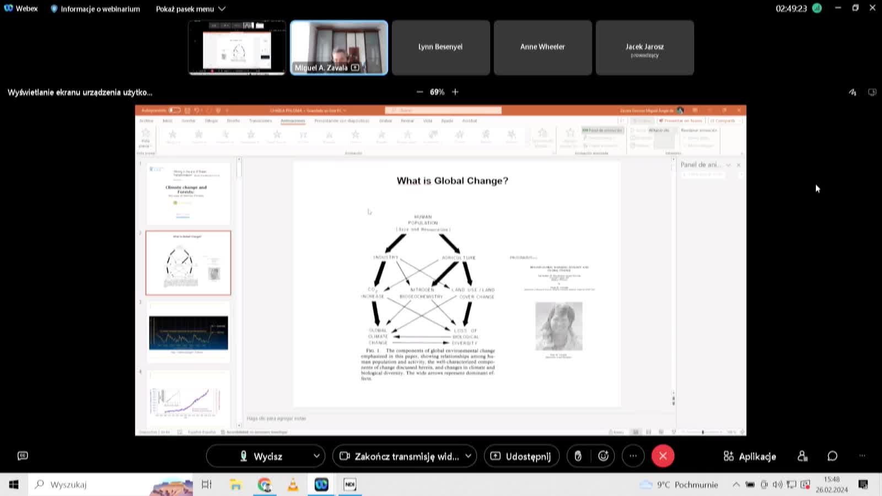Click the Webex connection status indicator
This screenshot has width=882, height=496.
(x=817, y=8)
